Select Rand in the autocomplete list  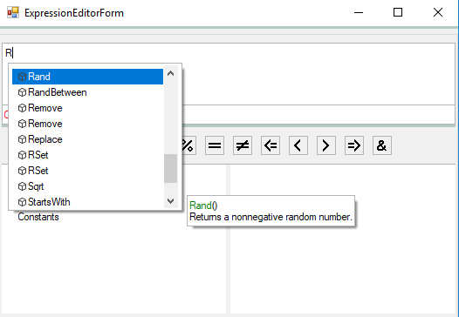pos(87,77)
